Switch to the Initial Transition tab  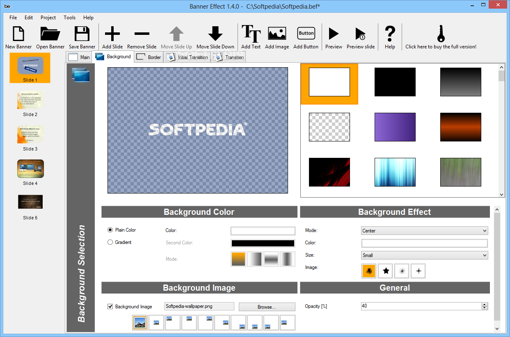tap(188, 57)
